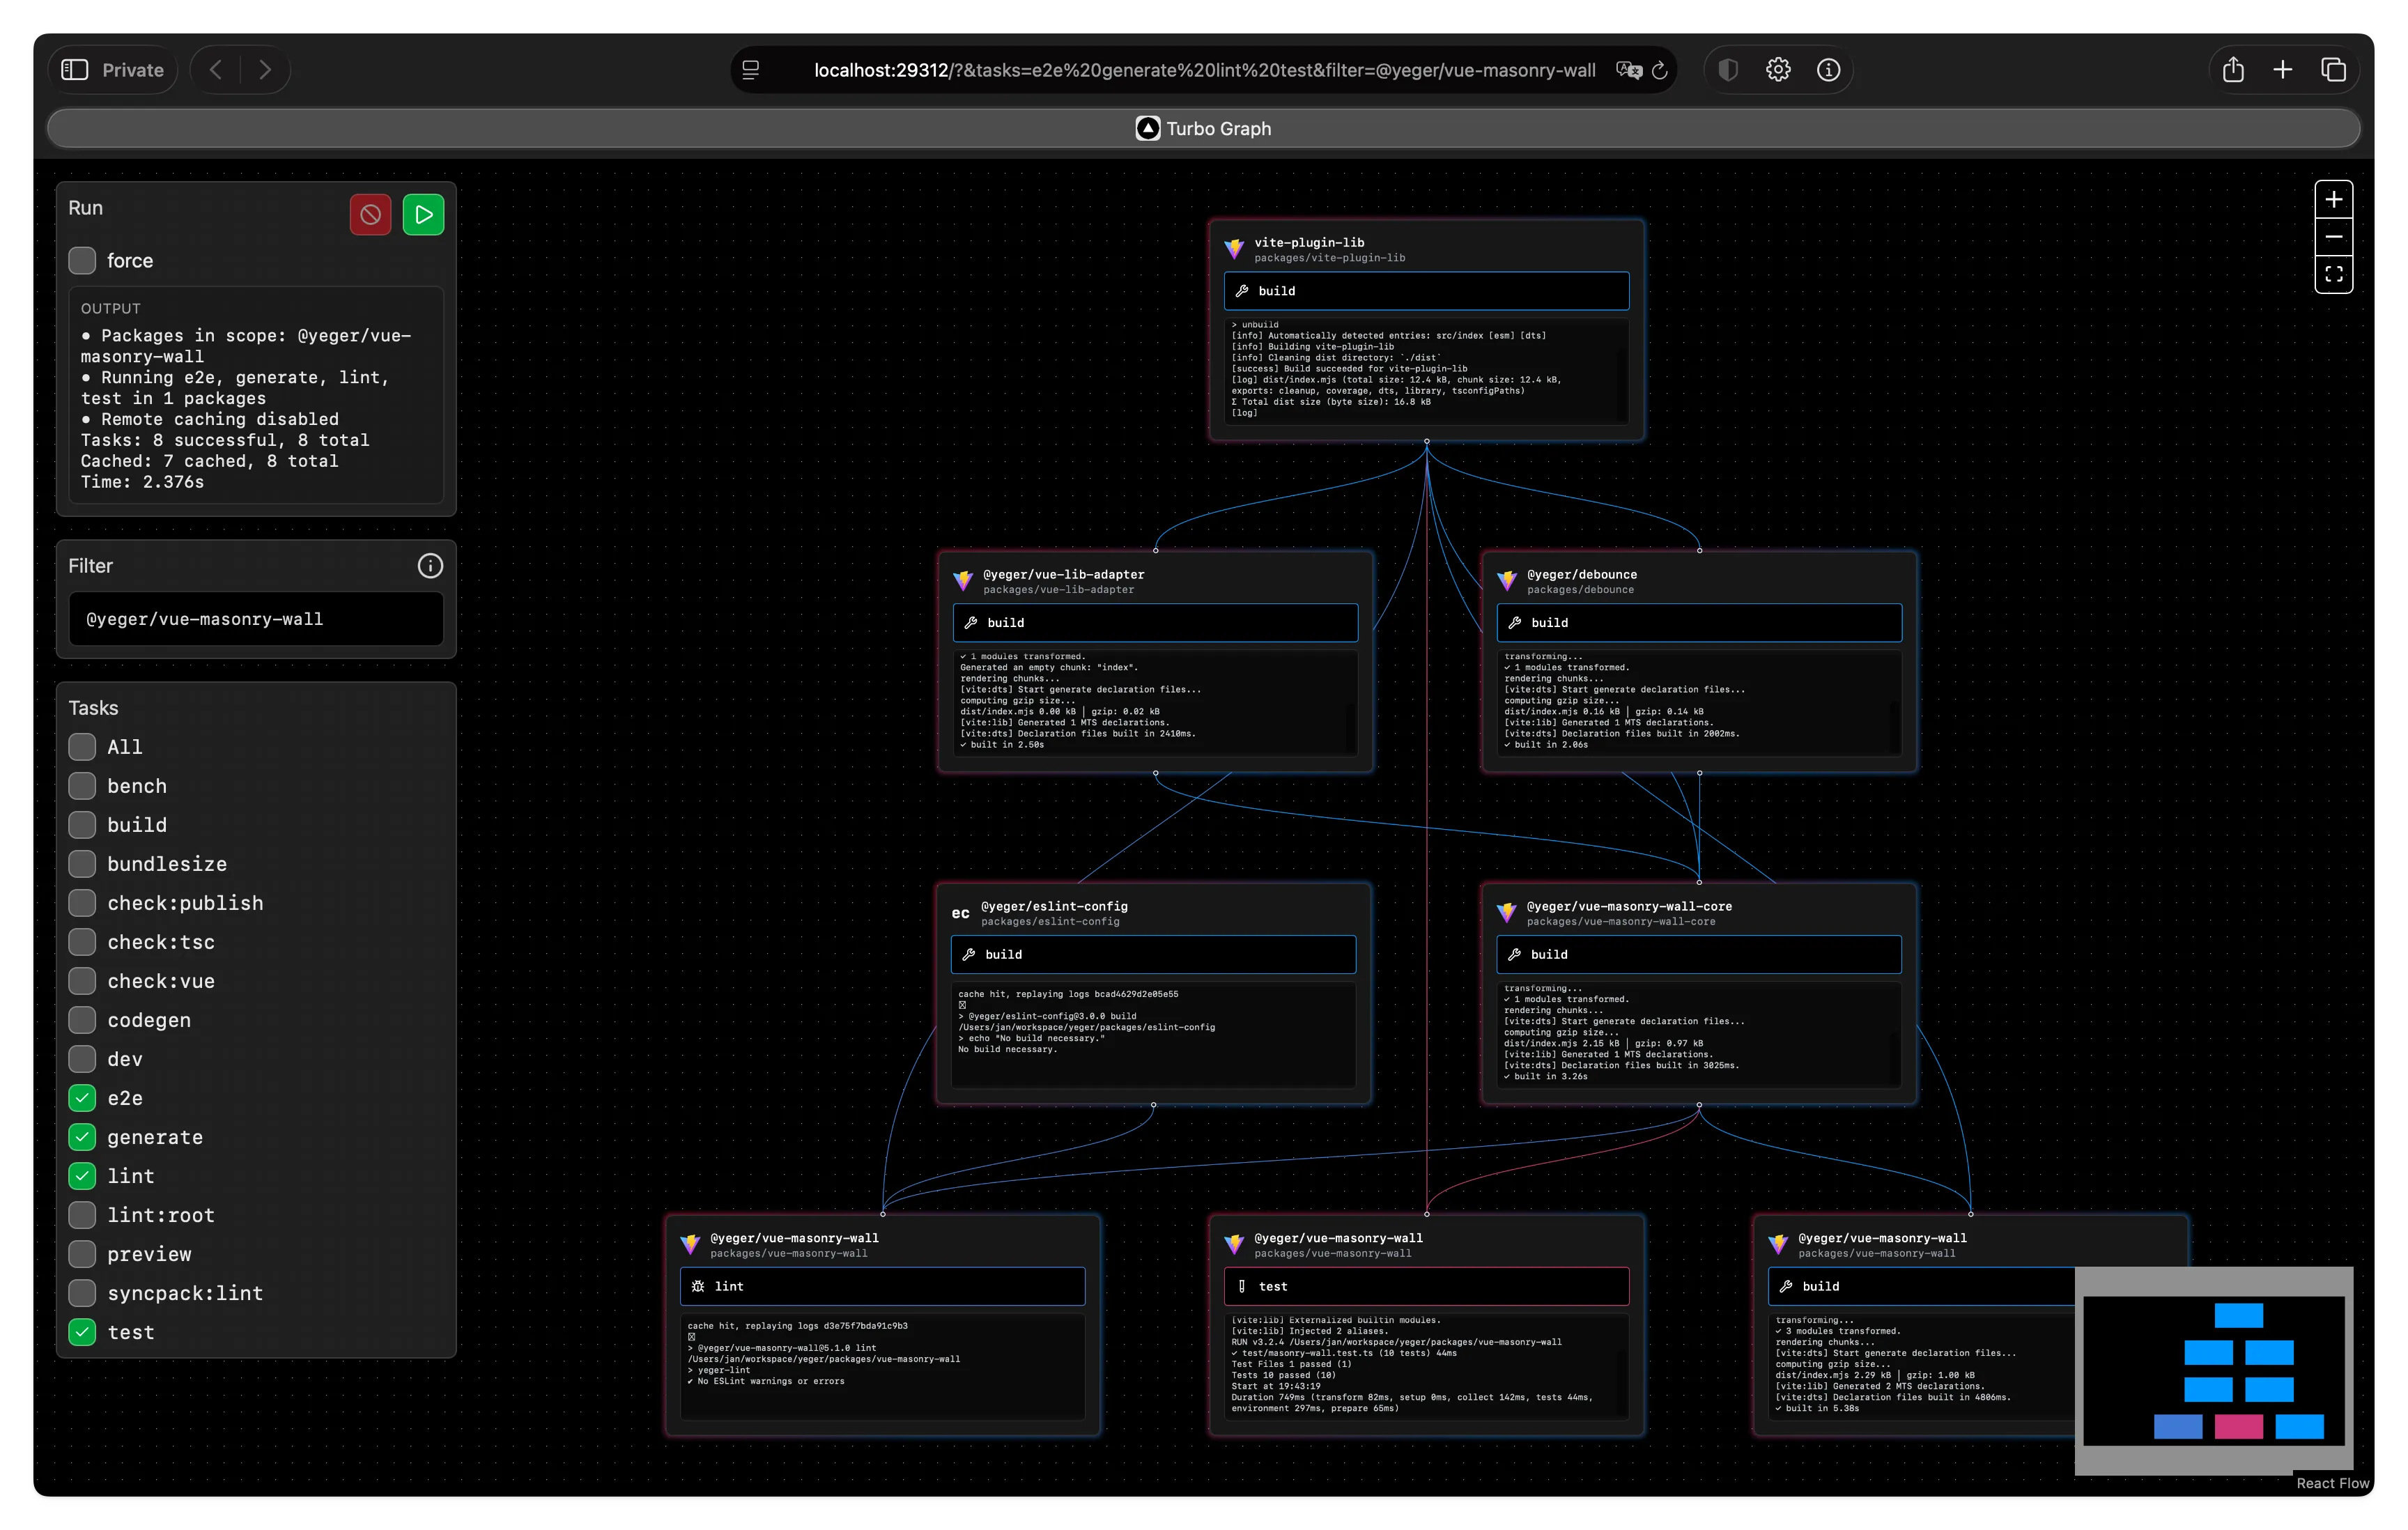This screenshot has width=2408, height=1530.
Task: Click the wrench icon on vite-plugin-lib build task
Action: (1243, 290)
